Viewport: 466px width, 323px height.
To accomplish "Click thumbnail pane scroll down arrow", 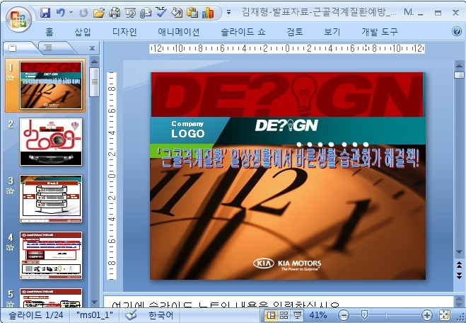I will pyautogui.click(x=94, y=302).
